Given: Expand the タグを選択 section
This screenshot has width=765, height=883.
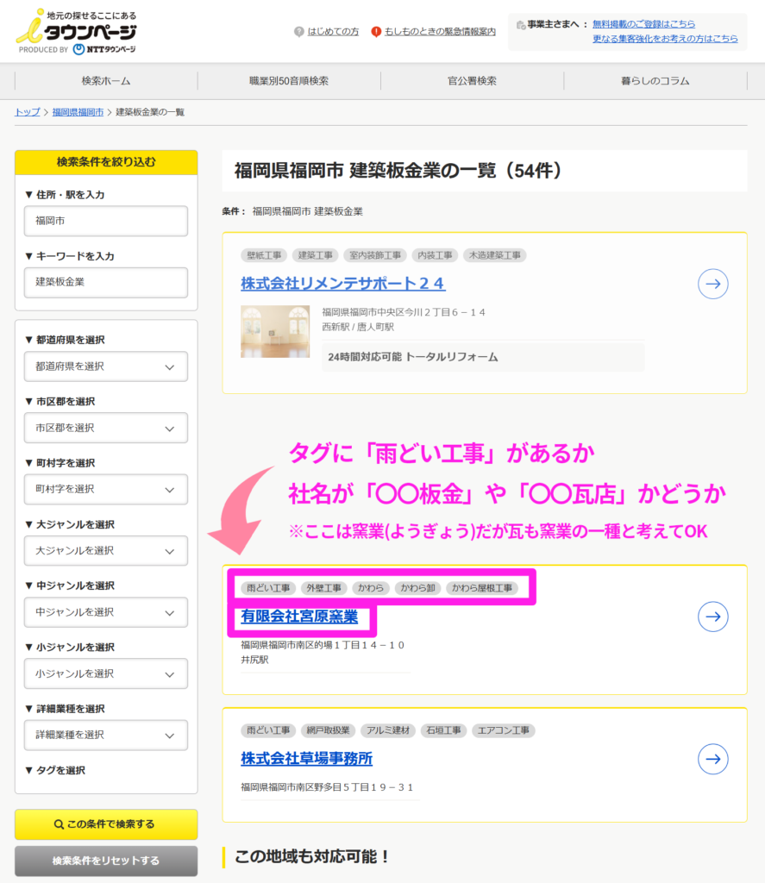Looking at the screenshot, I should pos(55,770).
